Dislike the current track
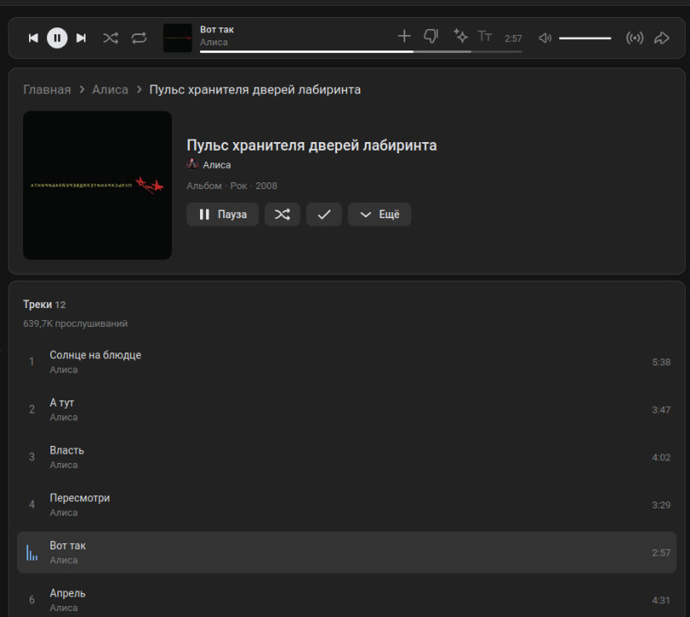Viewport: 690px width, 617px height. (x=431, y=36)
